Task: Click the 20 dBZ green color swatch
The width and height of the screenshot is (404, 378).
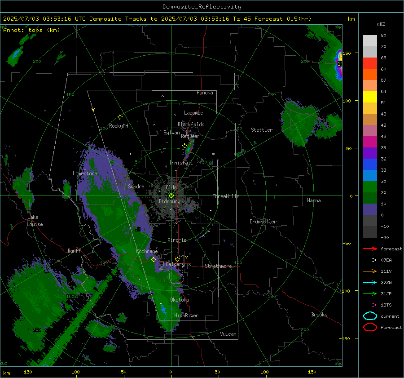Action: pyautogui.click(x=370, y=198)
